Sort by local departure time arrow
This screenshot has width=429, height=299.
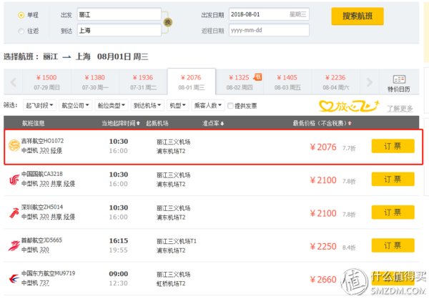139,124
